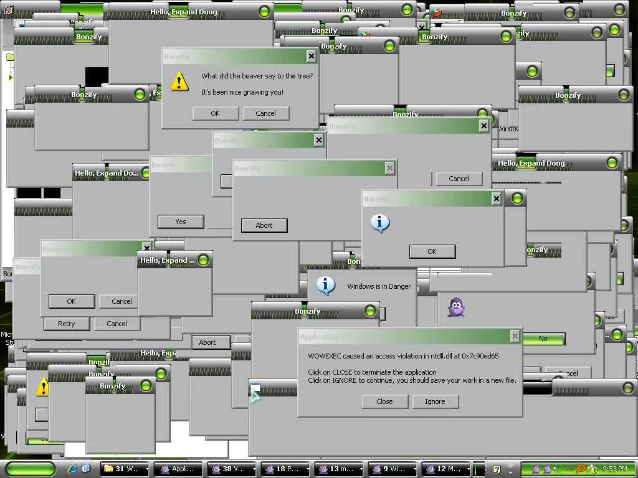Click Ignore in the WOWEXEC access violation dialog

point(435,401)
